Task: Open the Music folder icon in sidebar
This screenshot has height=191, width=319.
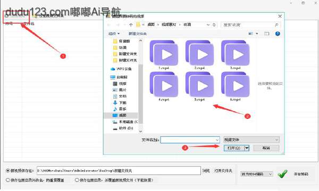Action: [115, 109]
